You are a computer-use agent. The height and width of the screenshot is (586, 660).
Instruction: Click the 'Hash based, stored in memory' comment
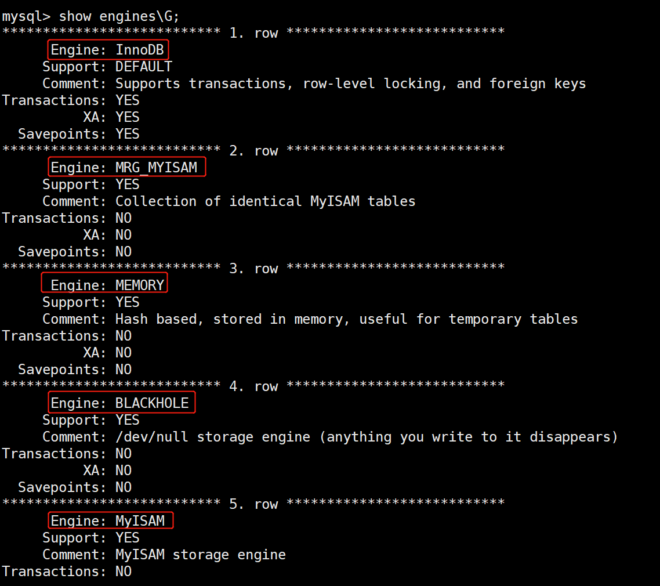pos(346,319)
